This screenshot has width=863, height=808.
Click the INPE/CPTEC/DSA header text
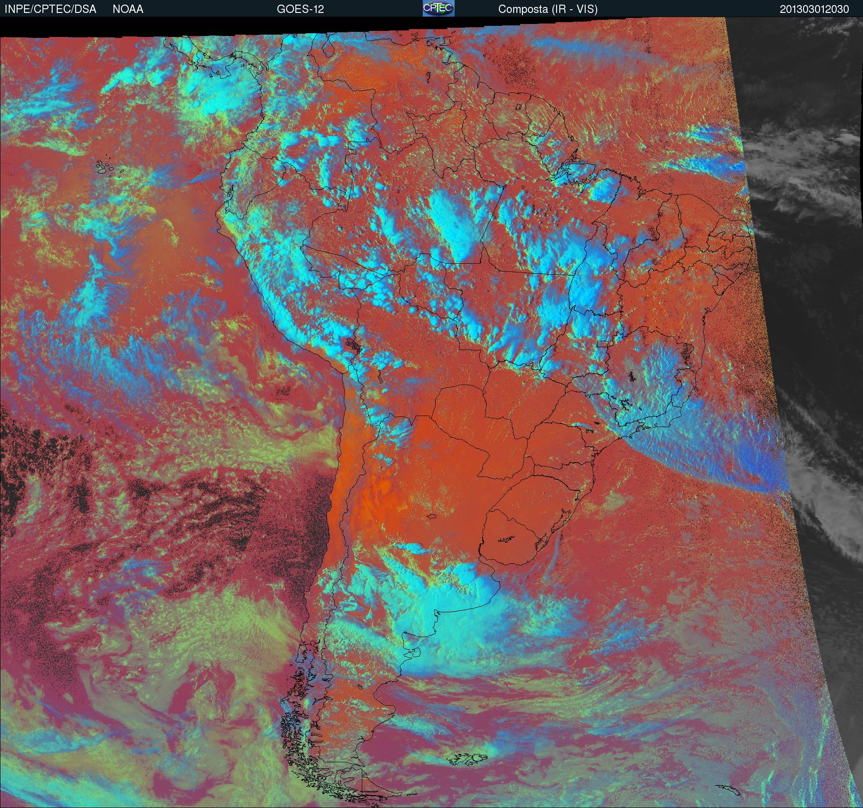pyautogui.click(x=50, y=9)
